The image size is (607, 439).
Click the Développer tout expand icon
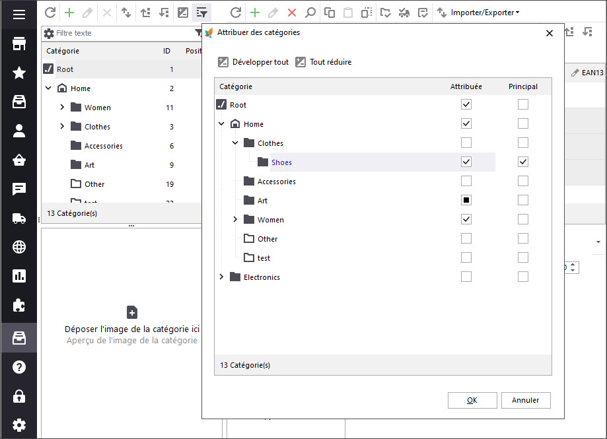point(223,62)
